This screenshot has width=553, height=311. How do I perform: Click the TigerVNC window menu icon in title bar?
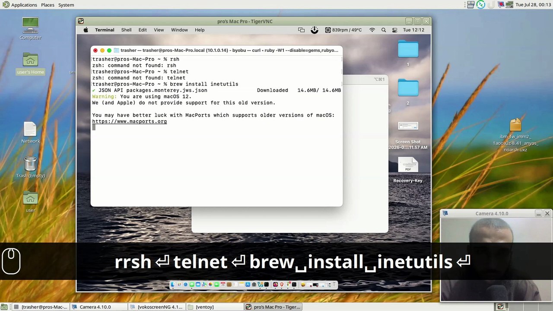tap(81, 21)
